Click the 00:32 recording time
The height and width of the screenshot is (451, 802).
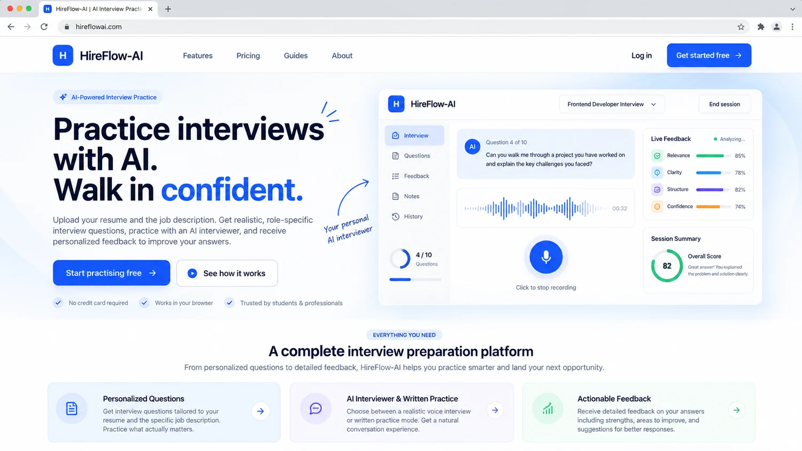pos(620,208)
